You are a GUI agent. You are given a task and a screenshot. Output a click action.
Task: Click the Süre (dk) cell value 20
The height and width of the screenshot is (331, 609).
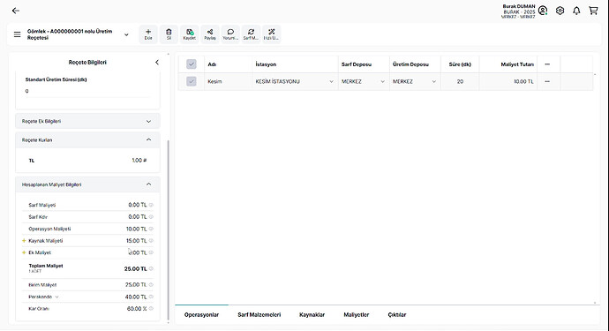click(460, 81)
